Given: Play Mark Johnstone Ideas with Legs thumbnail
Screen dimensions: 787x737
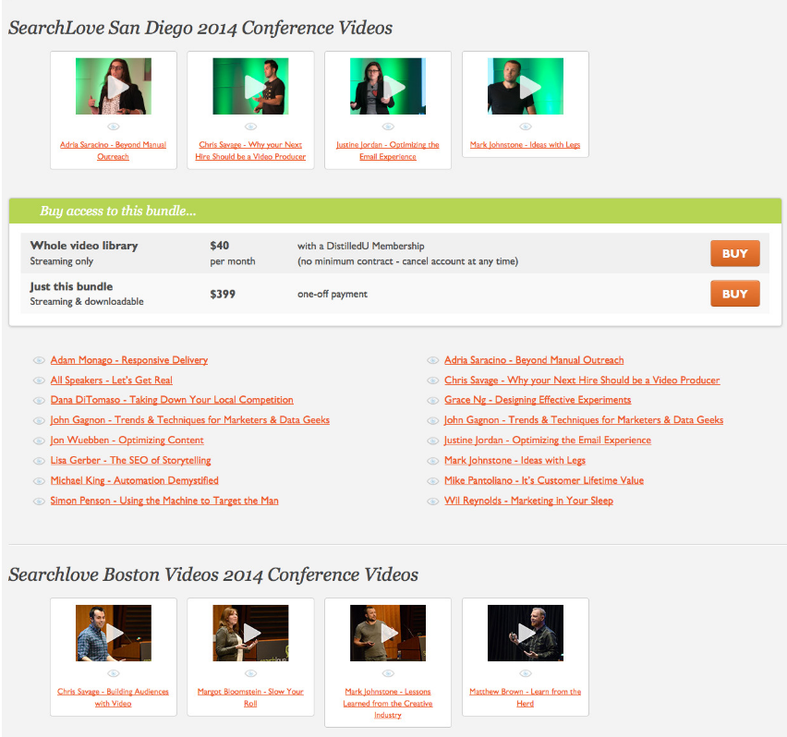Looking at the screenshot, I should point(526,86).
